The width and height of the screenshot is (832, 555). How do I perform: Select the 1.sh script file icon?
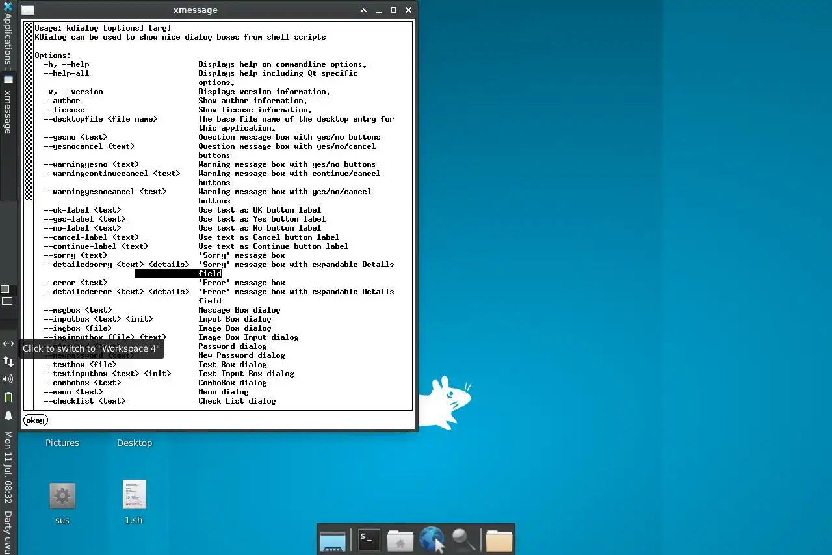pyautogui.click(x=135, y=495)
